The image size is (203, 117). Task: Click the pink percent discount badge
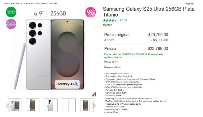point(90,12)
